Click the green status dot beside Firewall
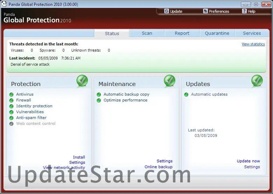Image resolution: width=273 pixels, height=194 pixels. 11,100
